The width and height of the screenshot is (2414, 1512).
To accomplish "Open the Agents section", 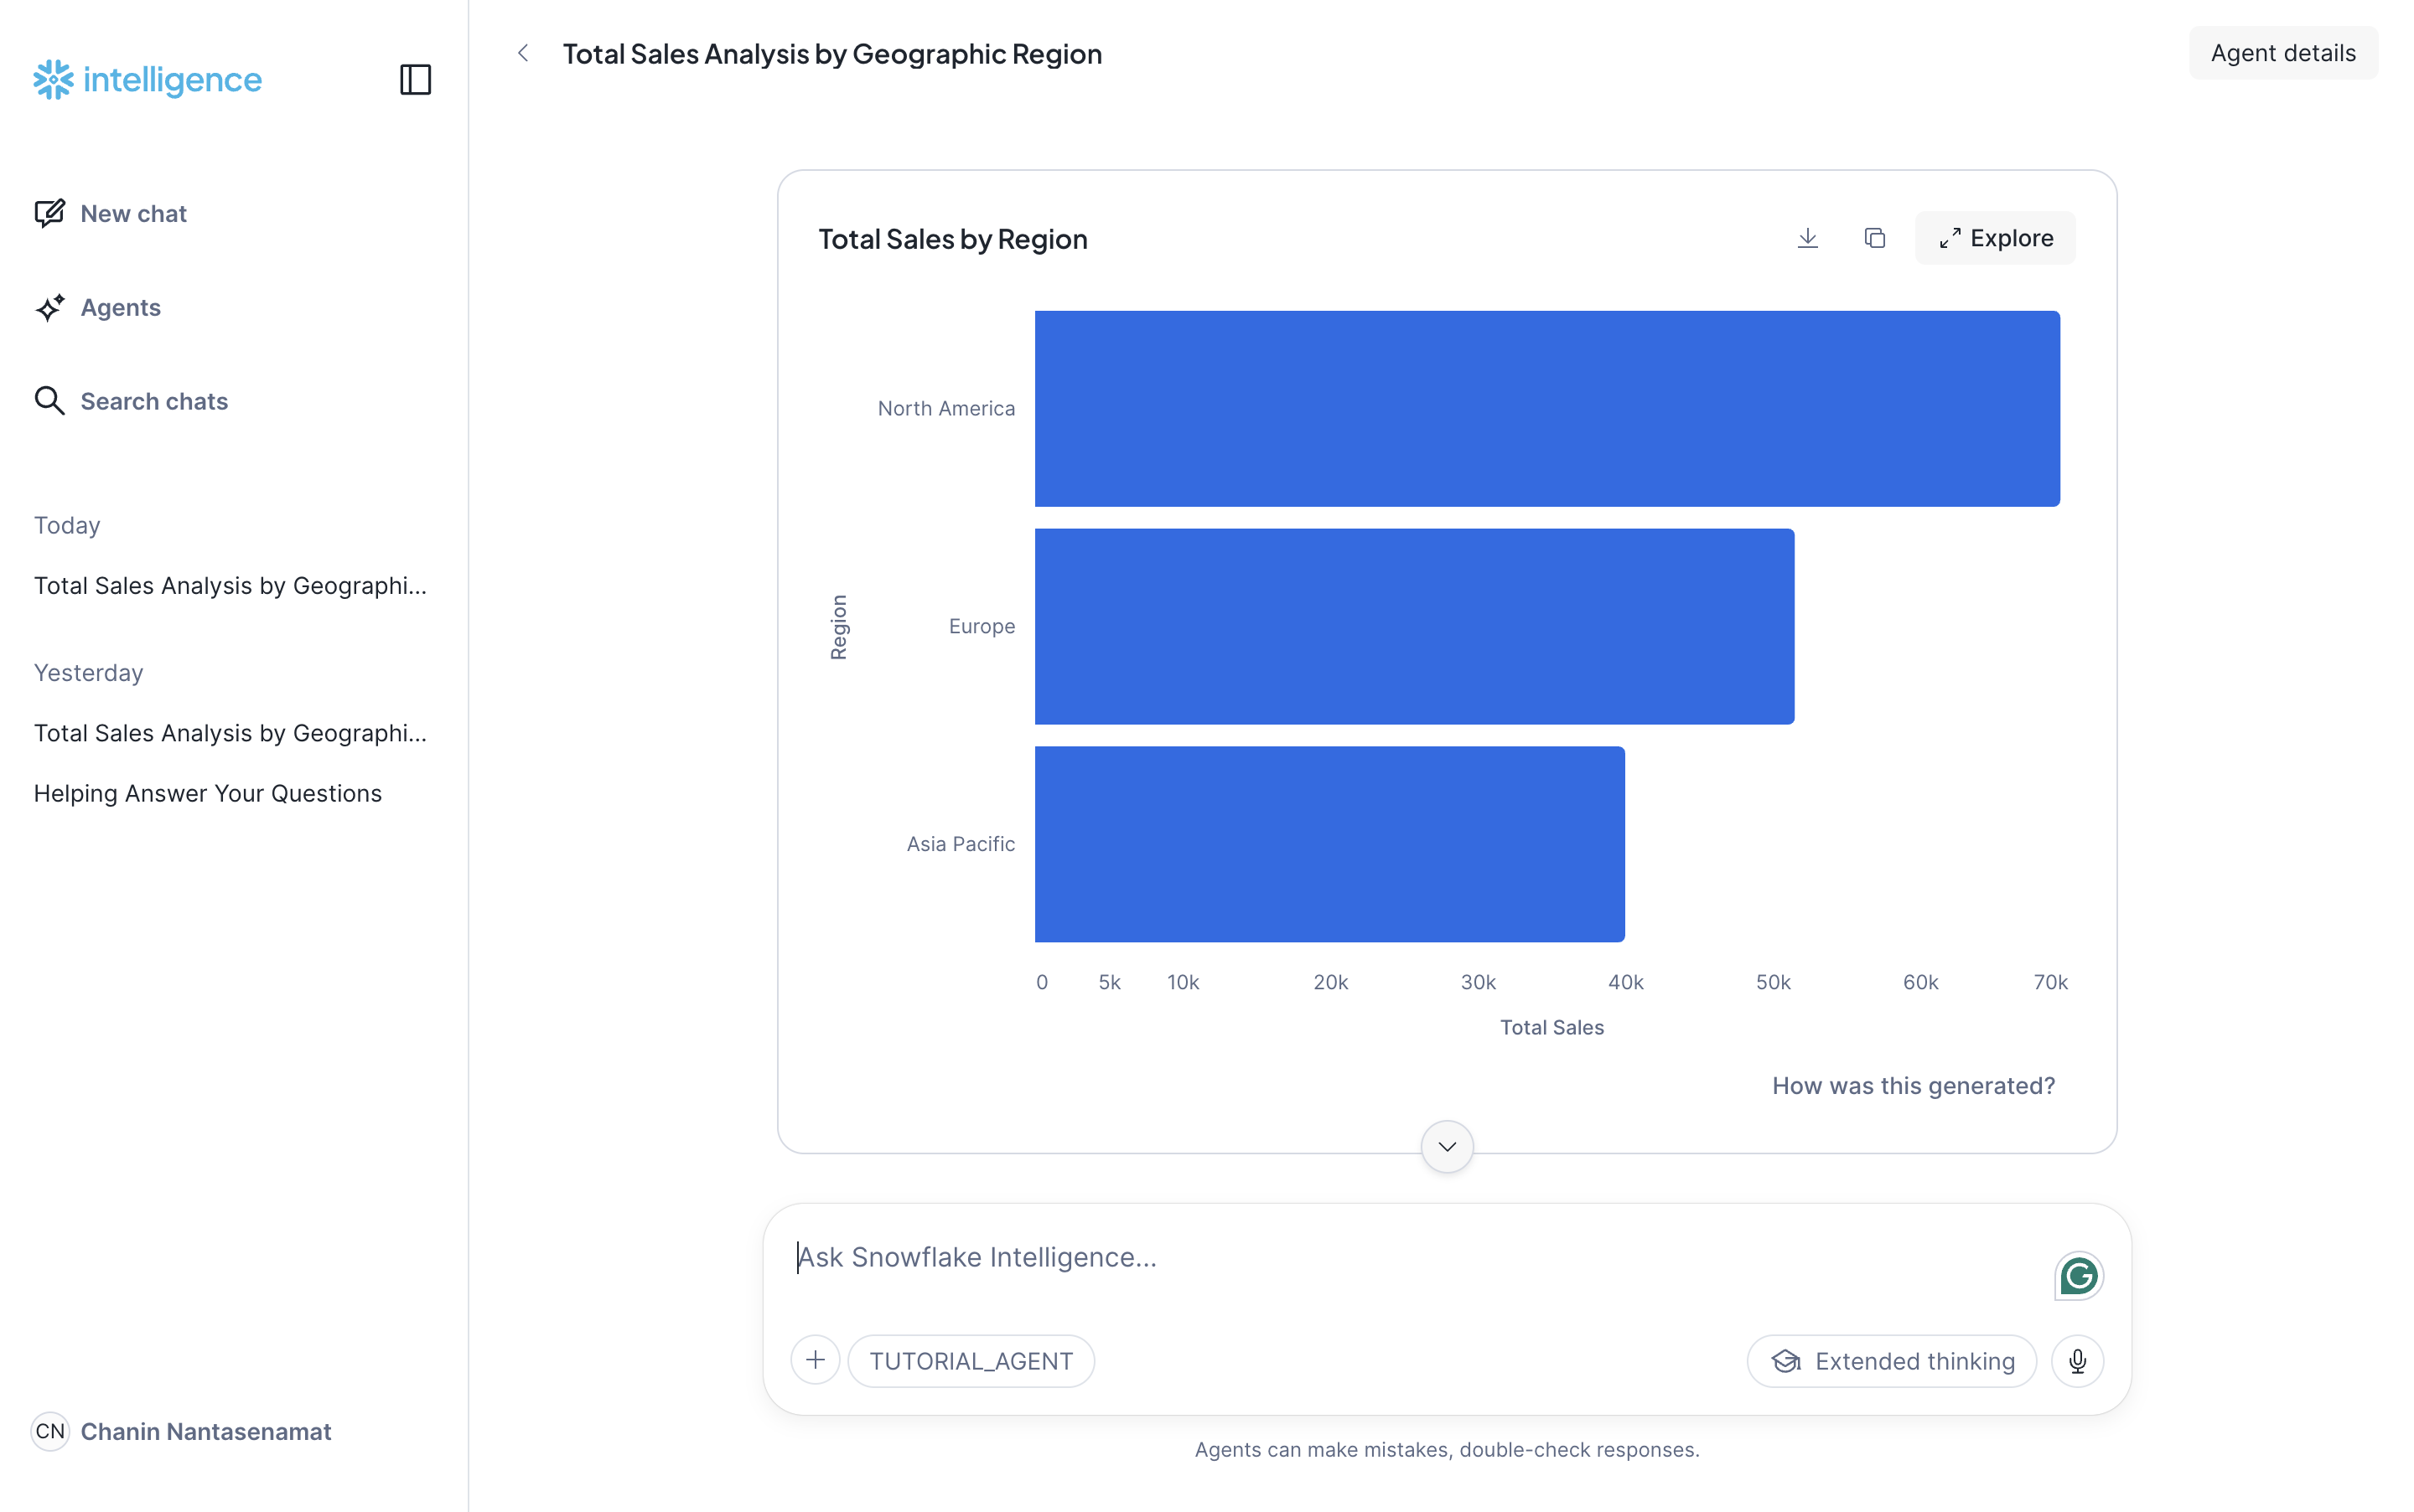I will coord(120,308).
